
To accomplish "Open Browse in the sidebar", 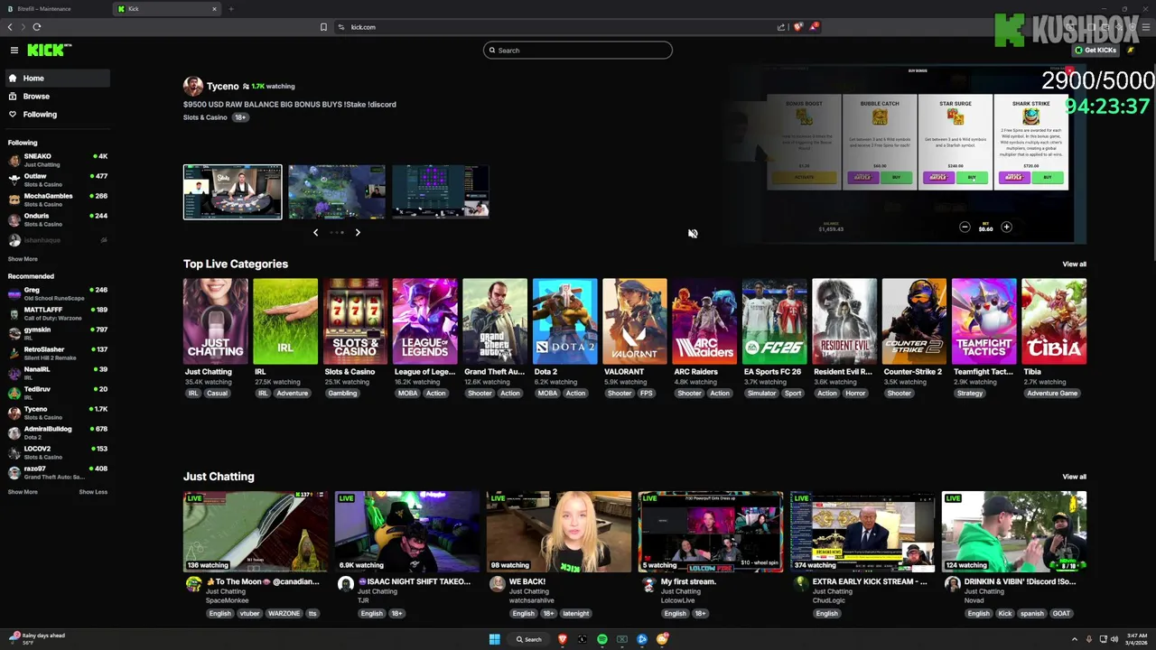I will coord(57,97).
